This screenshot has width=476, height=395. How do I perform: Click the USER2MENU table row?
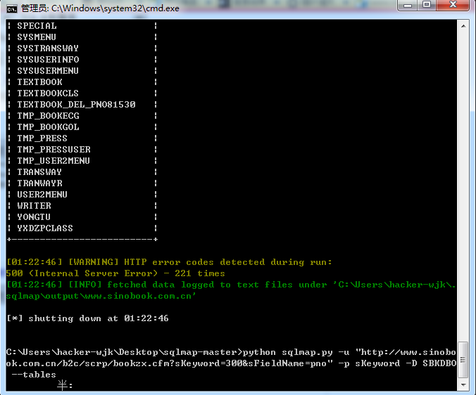point(82,194)
